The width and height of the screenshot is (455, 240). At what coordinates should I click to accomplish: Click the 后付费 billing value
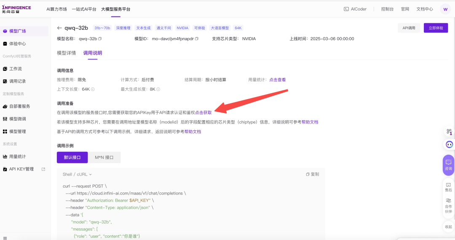148,80
